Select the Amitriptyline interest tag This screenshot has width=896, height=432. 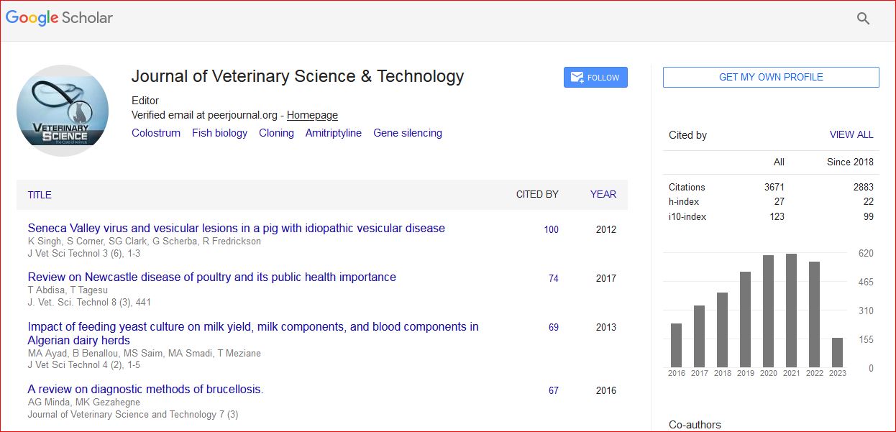coord(333,133)
